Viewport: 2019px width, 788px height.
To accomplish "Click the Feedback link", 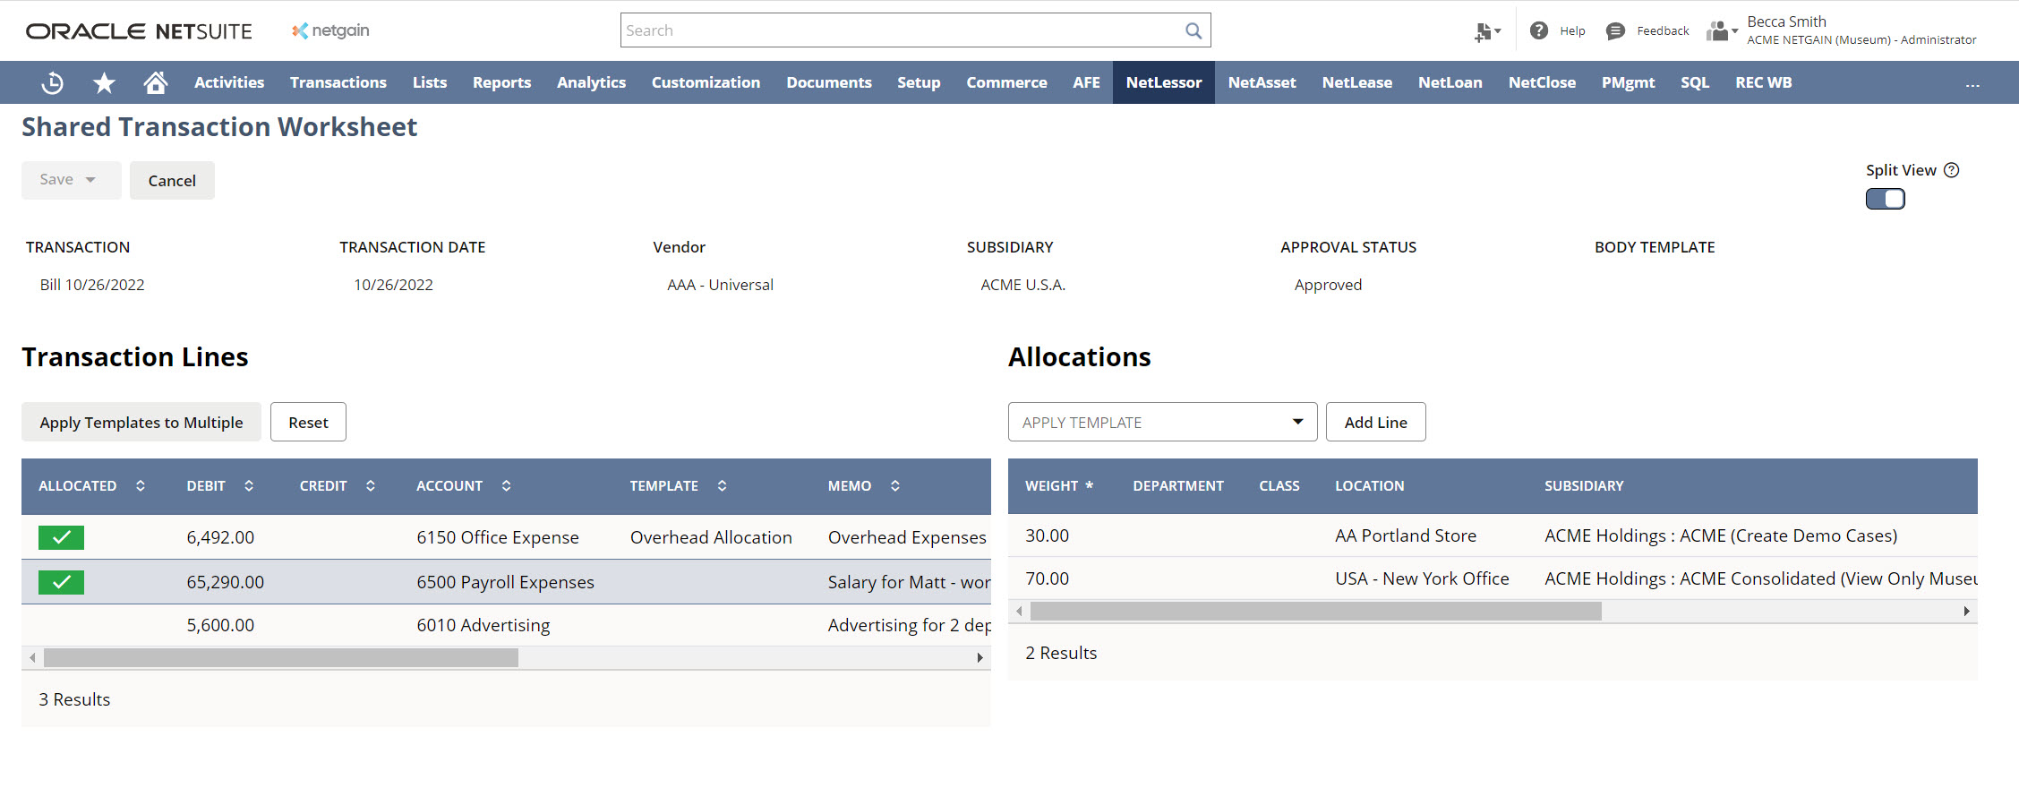I will 1663,31.
